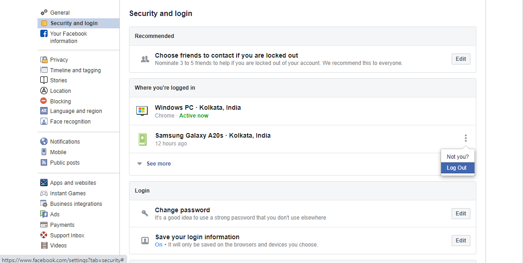Screen dimensions: 523x263
Task: Click the Instant Games controller icon
Action: (x=44, y=193)
